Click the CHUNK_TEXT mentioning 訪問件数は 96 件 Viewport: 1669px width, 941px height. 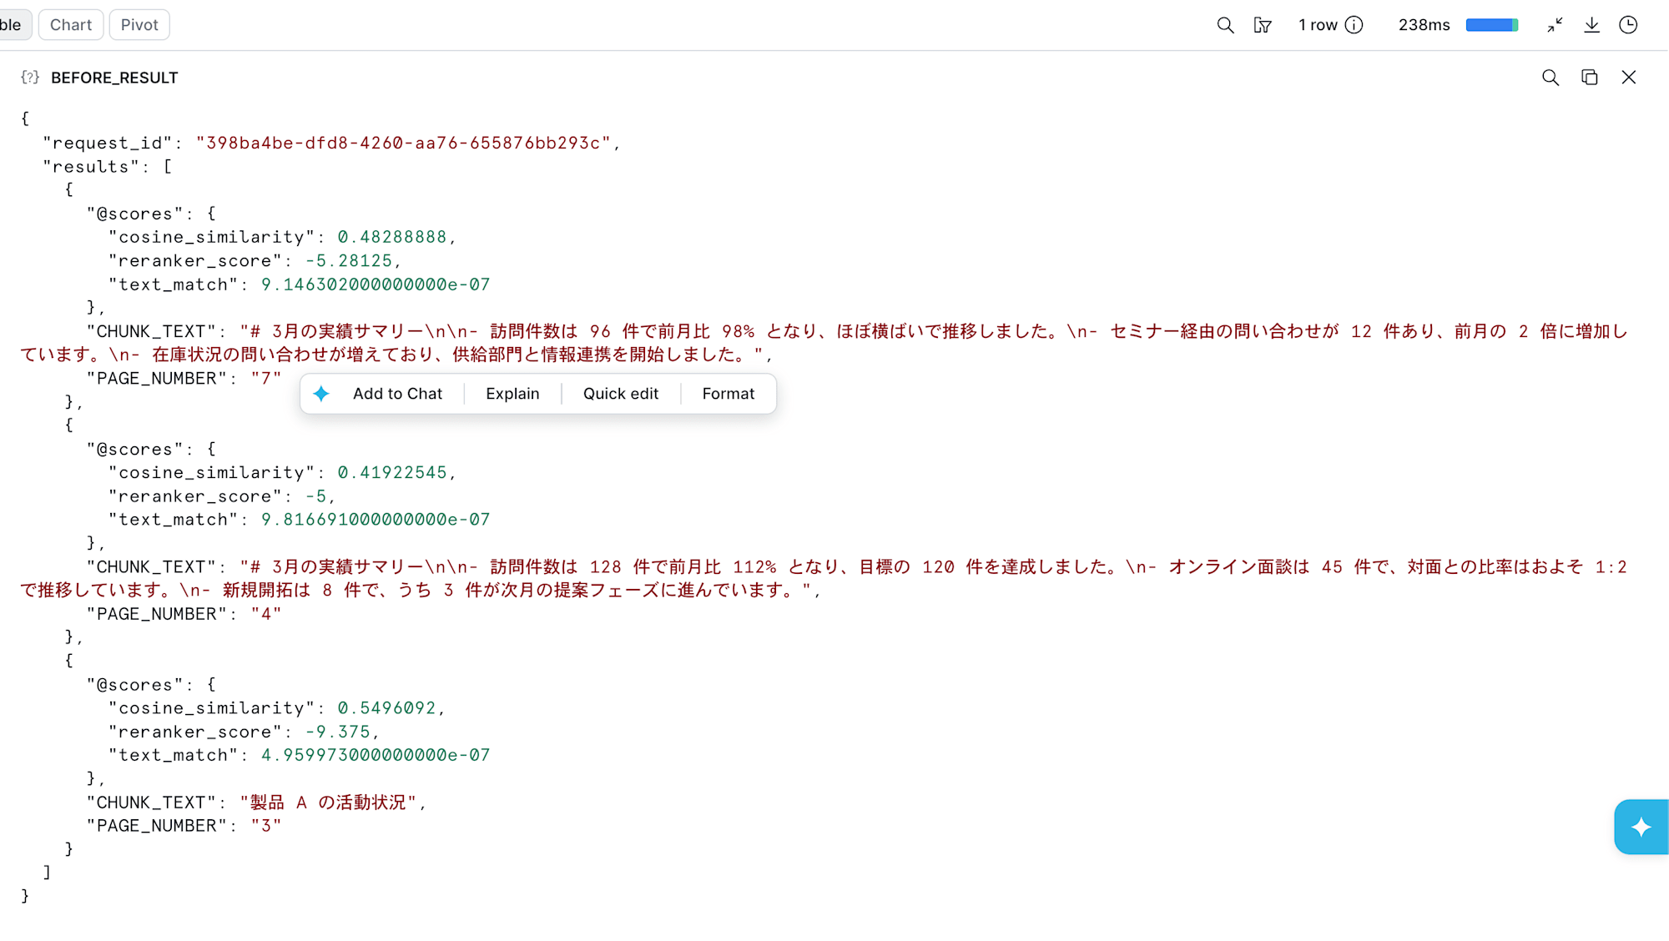(824, 343)
